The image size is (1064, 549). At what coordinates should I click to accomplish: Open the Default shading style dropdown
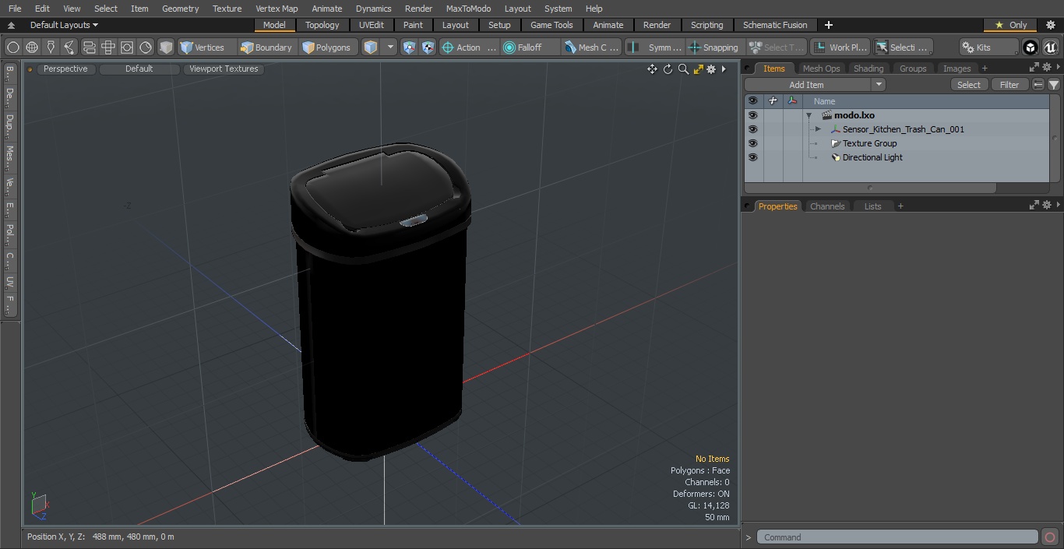click(x=139, y=69)
